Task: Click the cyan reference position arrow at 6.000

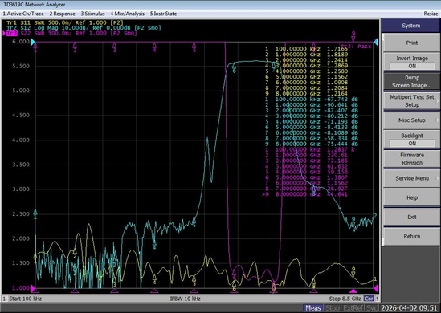Action: [33, 43]
